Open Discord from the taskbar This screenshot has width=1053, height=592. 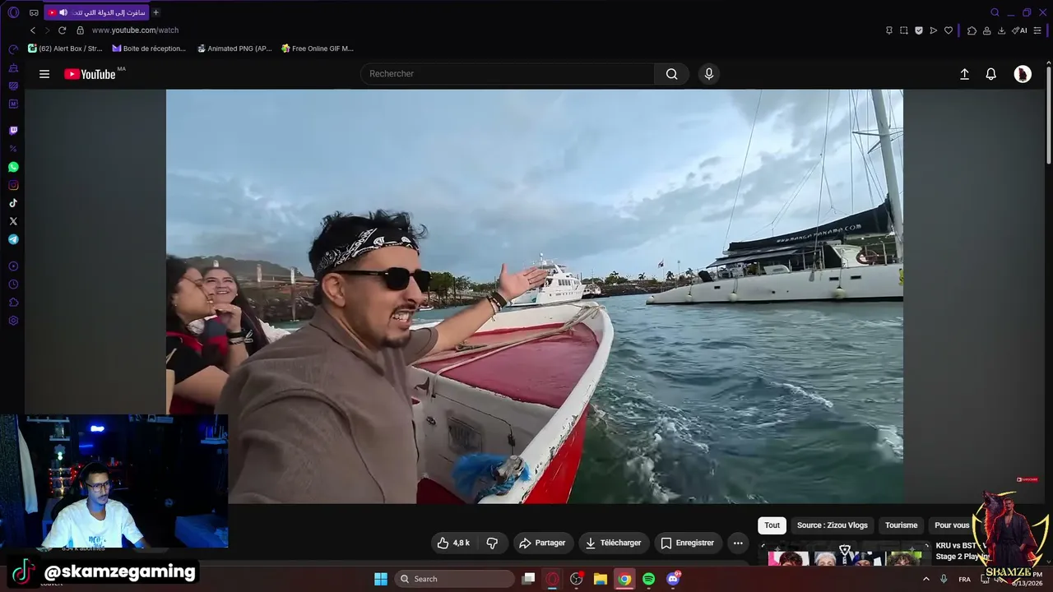(673, 579)
